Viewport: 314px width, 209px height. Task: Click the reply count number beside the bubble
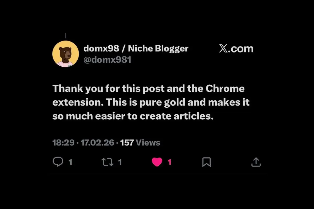click(x=70, y=162)
